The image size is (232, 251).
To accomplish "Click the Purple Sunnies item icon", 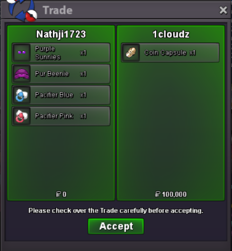I will pyautogui.click(x=22, y=52).
